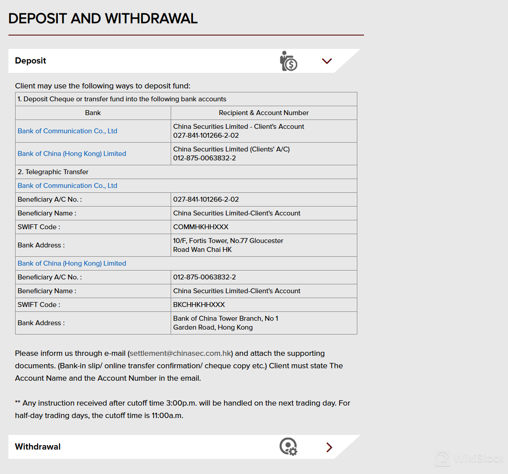Open Bank of China (Hong Kong) link in cheque section

click(72, 154)
